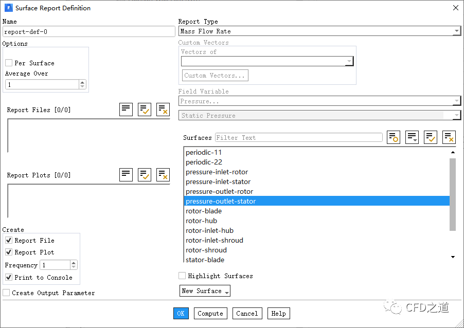Open the Report Type dropdown
The width and height of the screenshot is (464, 328).
pos(319,31)
